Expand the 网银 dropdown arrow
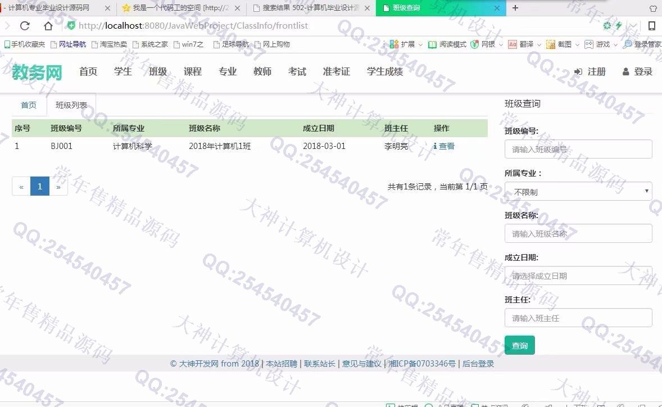The width and height of the screenshot is (662, 407). (x=501, y=45)
